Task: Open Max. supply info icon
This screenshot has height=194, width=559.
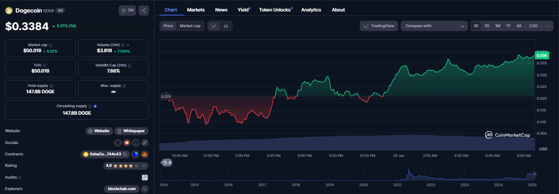Action: (x=124, y=86)
